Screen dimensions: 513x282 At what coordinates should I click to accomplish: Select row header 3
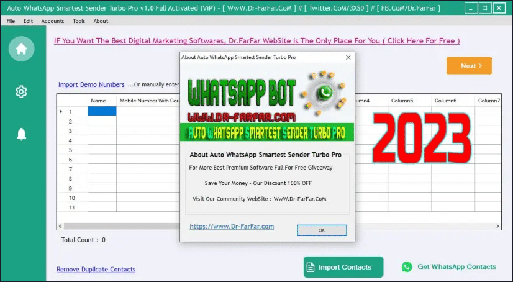pos(72,131)
